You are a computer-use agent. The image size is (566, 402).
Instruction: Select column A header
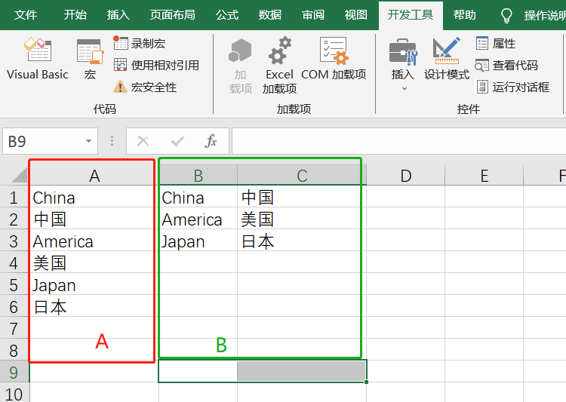coord(94,176)
